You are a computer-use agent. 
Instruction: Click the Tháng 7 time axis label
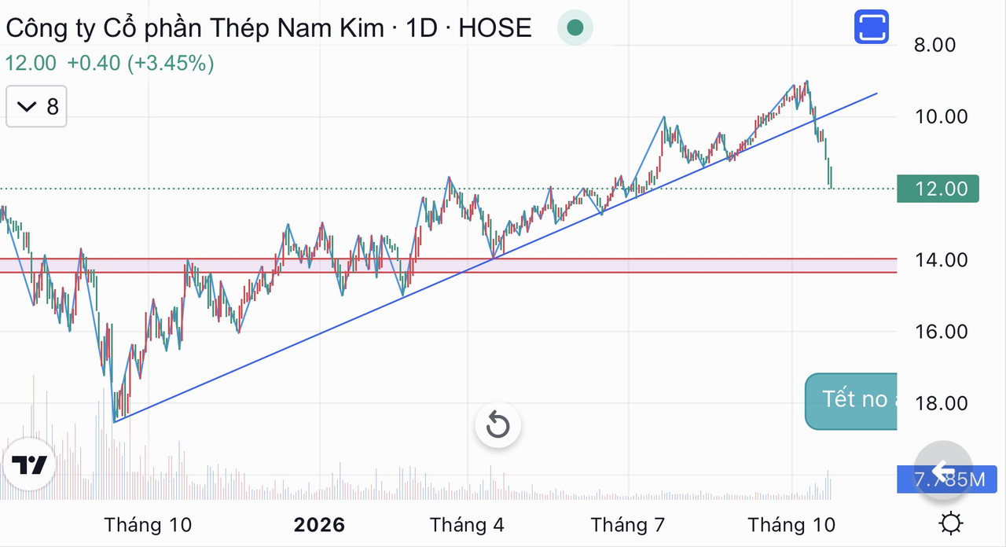[x=629, y=525]
